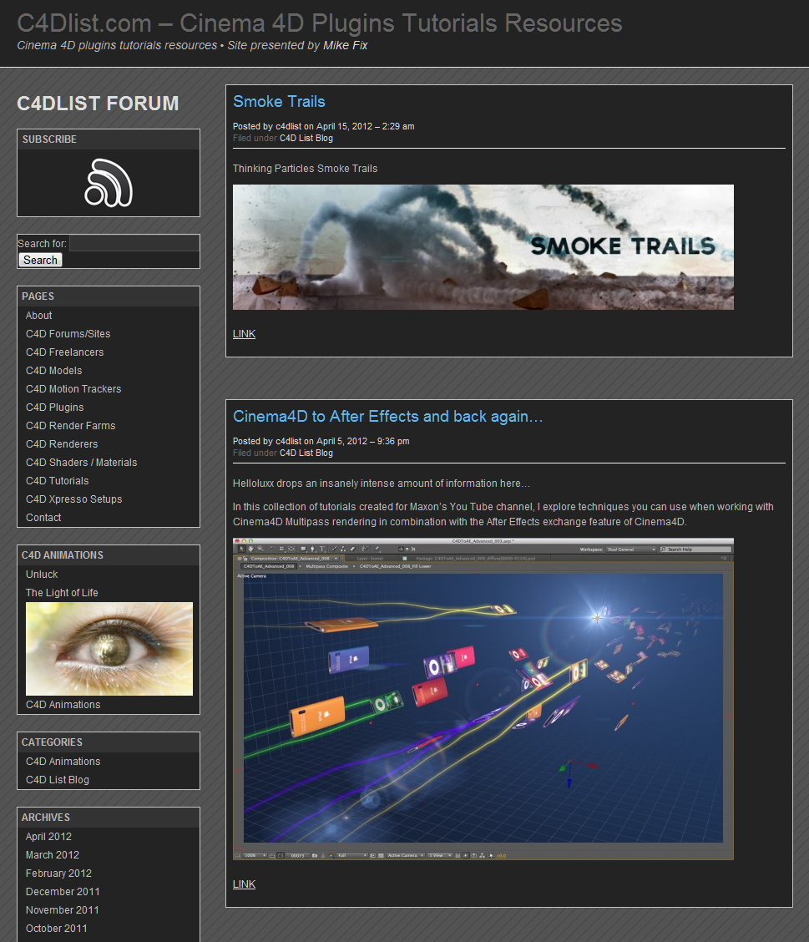Open The Light of Life link
809x942 pixels.
[62, 593]
